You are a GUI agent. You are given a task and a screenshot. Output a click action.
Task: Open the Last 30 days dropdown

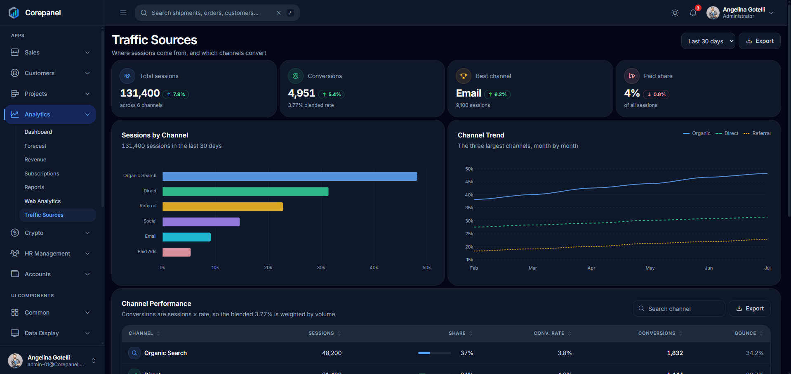coord(708,41)
